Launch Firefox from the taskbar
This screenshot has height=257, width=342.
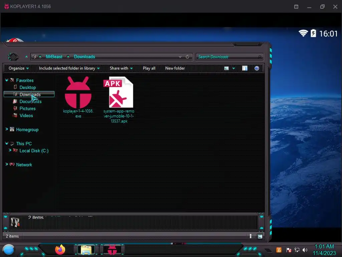60,250
